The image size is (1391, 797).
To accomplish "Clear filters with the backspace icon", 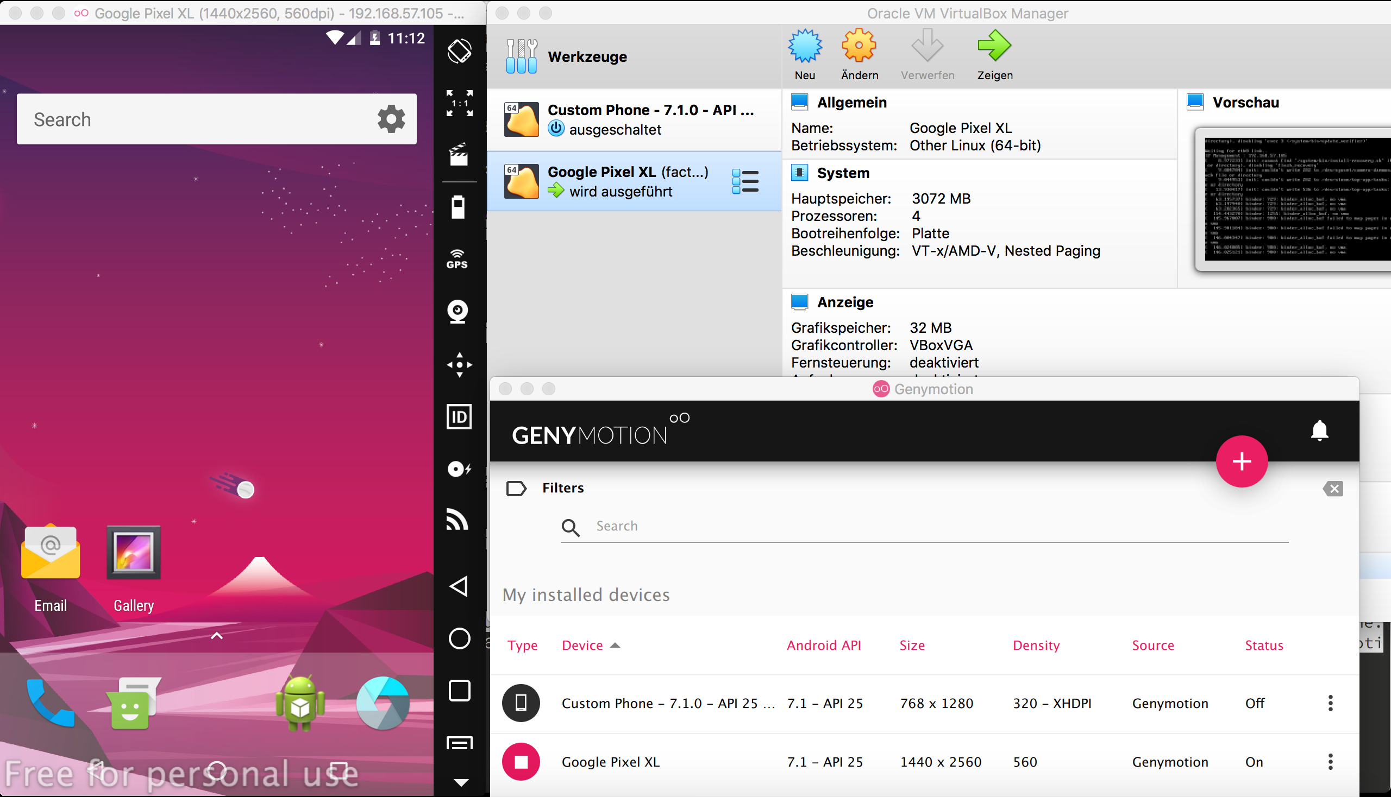I will point(1333,488).
